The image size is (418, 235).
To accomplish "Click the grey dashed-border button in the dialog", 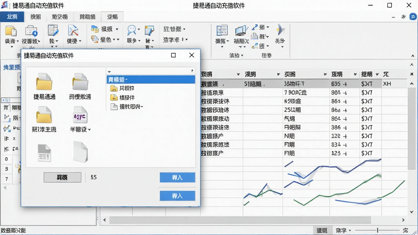I will point(62,177).
